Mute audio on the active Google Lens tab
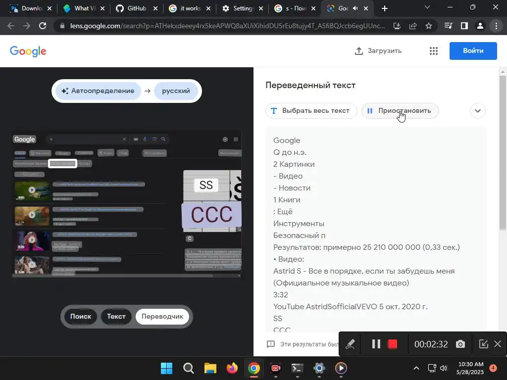 pyautogui.click(x=355, y=8)
